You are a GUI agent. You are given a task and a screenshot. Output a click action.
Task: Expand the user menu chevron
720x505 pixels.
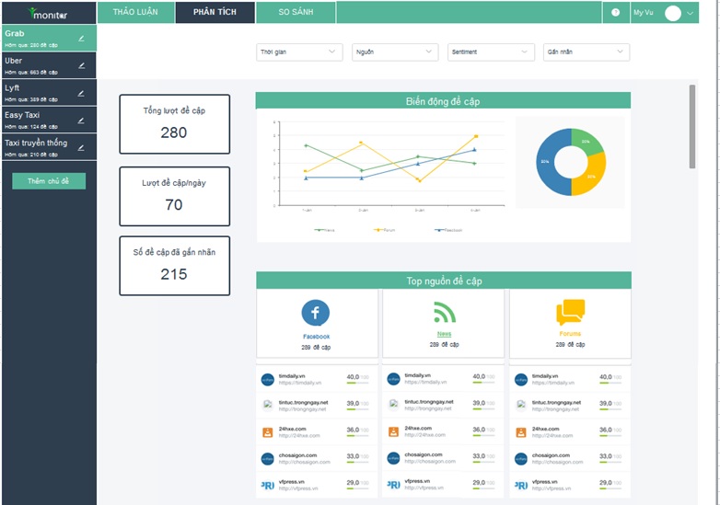coord(690,13)
